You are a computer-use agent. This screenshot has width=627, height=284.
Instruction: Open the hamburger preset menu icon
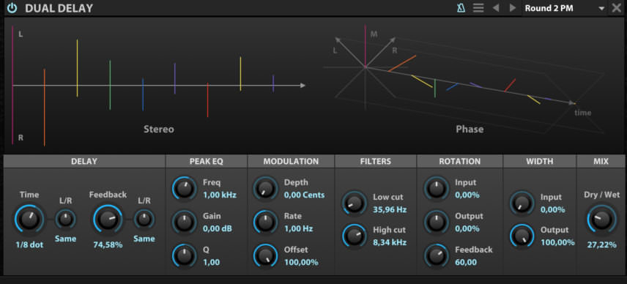pyautogui.click(x=478, y=8)
